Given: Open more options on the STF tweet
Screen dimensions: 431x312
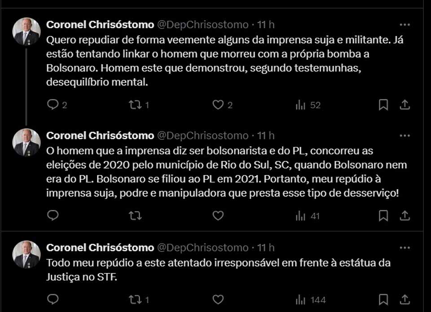Looking at the screenshot, I should (405, 247).
